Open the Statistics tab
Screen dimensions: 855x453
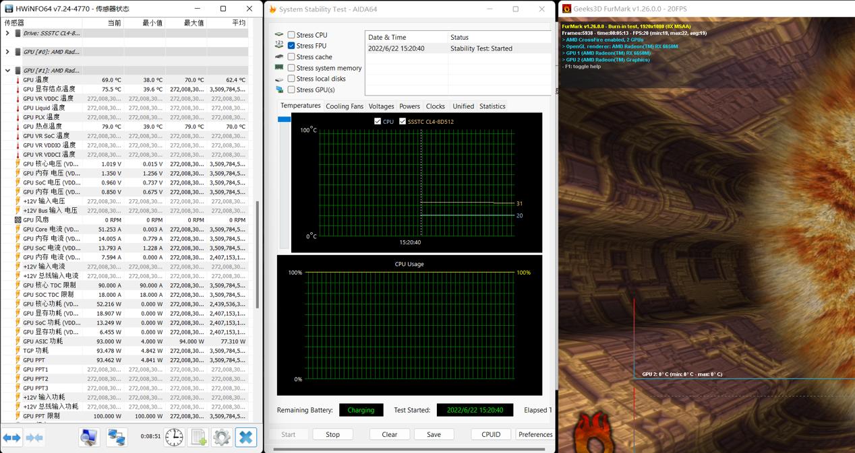pos(492,106)
